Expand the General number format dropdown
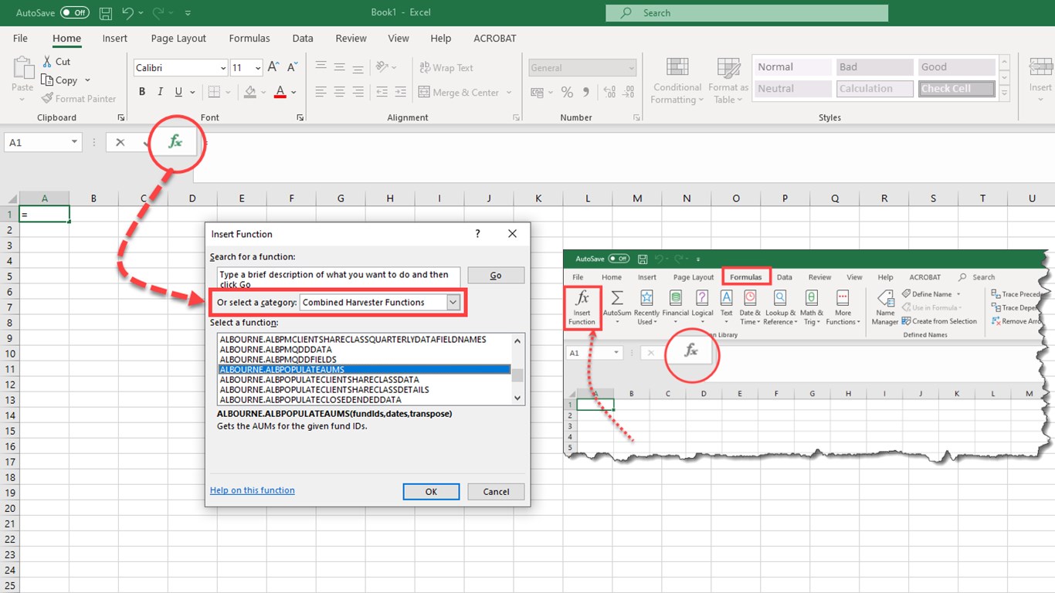 point(632,68)
